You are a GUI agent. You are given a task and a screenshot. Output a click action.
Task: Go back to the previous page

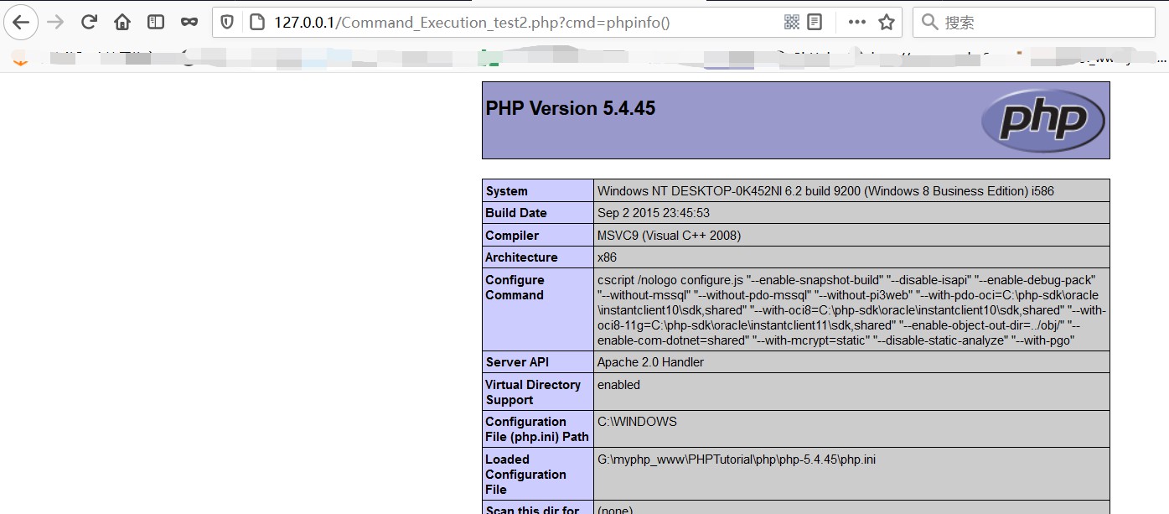(x=21, y=23)
